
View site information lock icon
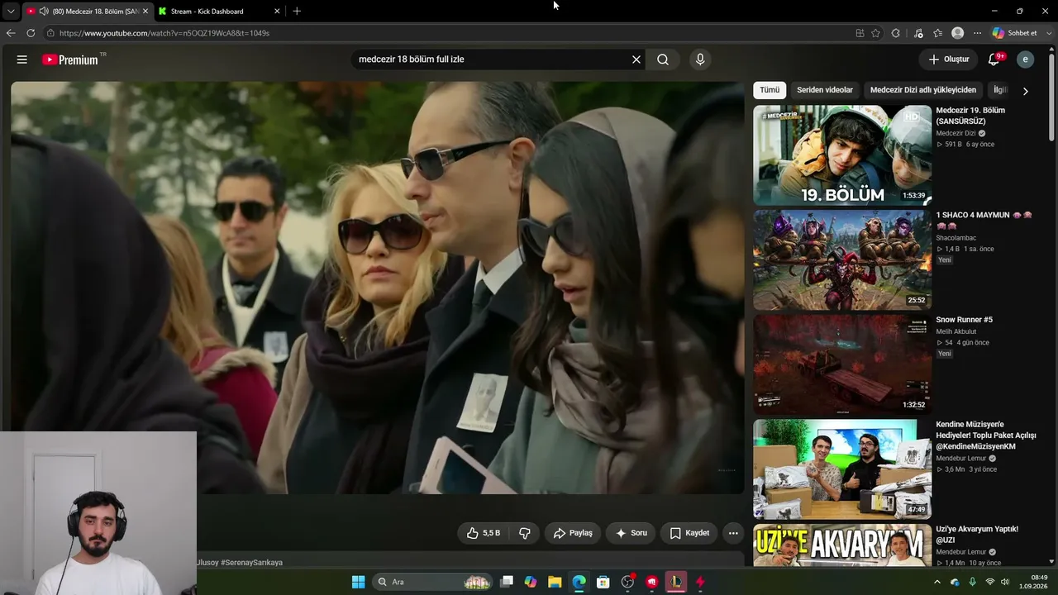[x=50, y=33]
